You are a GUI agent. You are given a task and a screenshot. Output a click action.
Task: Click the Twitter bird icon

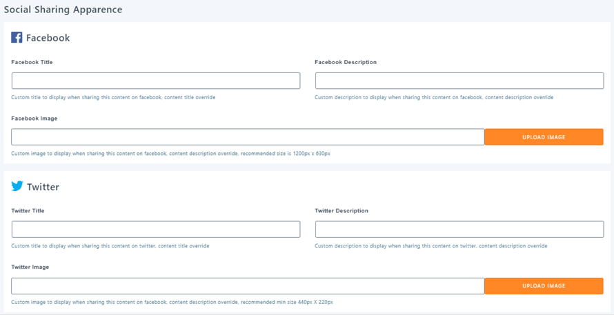pyautogui.click(x=17, y=186)
